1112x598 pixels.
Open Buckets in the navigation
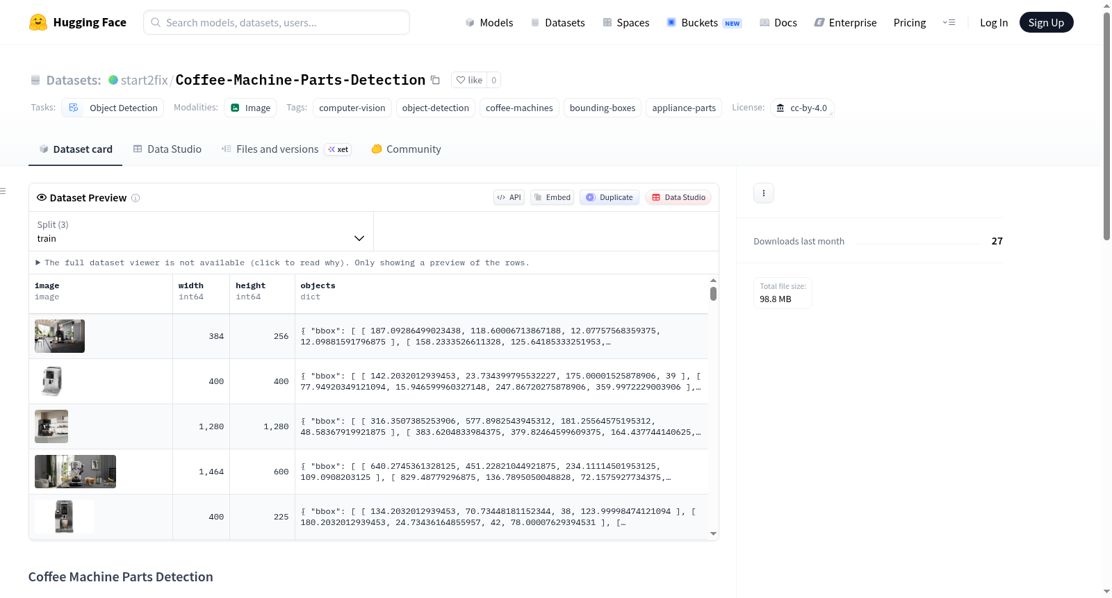pyautogui.click(x=704, y=23)
